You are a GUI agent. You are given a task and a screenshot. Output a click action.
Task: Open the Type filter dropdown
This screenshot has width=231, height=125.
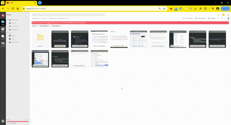tap(35, 26)
